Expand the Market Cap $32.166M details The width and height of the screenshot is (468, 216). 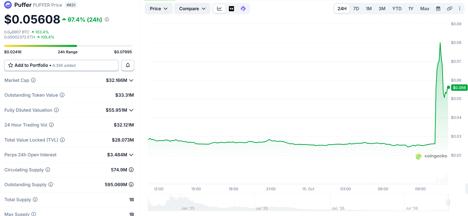131,80
